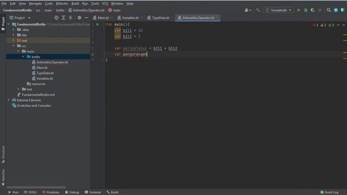Switch to the TypeData.kt editor tab

(160, 18)
